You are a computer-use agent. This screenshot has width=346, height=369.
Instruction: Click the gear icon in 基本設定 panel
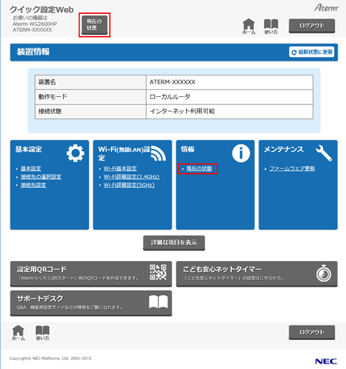(75, 153)
